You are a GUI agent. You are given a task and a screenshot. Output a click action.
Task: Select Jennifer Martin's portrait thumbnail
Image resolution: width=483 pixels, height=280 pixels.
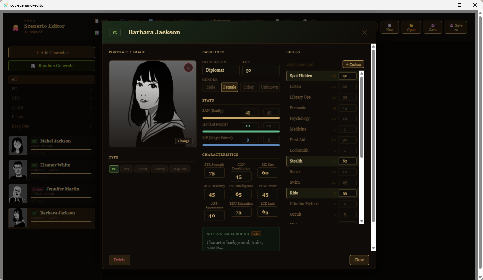(18, 193)
